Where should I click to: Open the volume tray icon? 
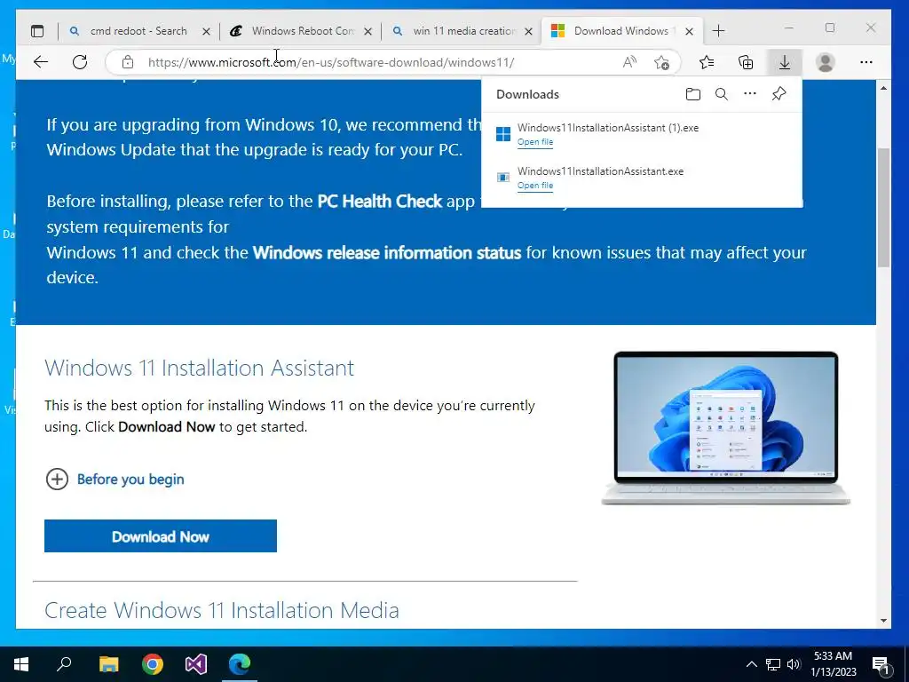(794, 664)
